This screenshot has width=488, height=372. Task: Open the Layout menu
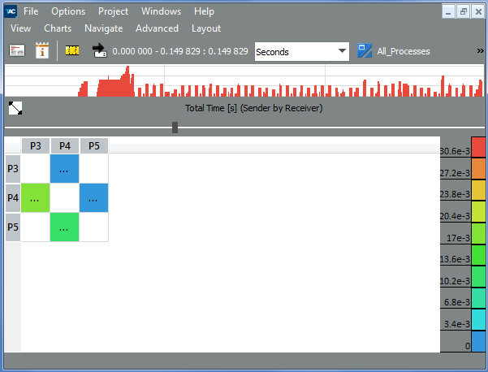tap(206, 28)
